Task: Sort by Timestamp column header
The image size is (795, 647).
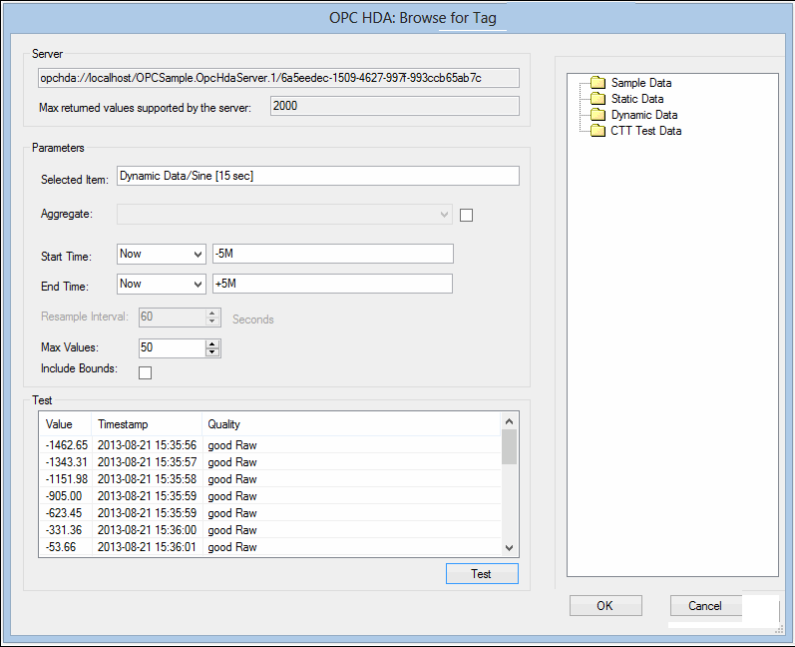Action: (x=146, y=424)
